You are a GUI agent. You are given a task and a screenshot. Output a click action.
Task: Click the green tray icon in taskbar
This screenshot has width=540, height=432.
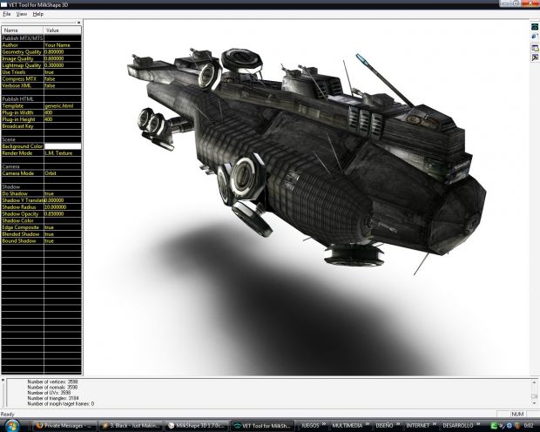(494, 426)
